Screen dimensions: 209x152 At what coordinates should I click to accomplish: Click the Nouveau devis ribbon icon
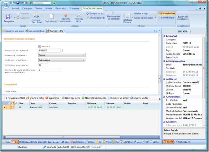pyautogui.click(x=79, y=15)
